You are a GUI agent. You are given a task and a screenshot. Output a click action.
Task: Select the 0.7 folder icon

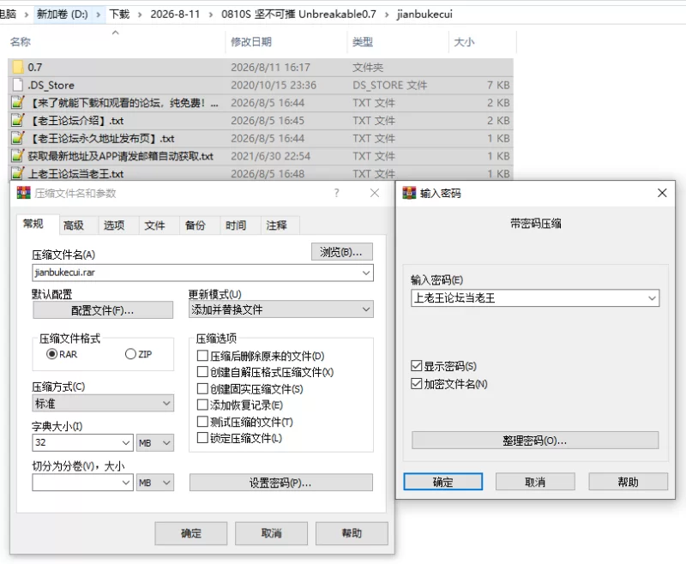(17, 67)
